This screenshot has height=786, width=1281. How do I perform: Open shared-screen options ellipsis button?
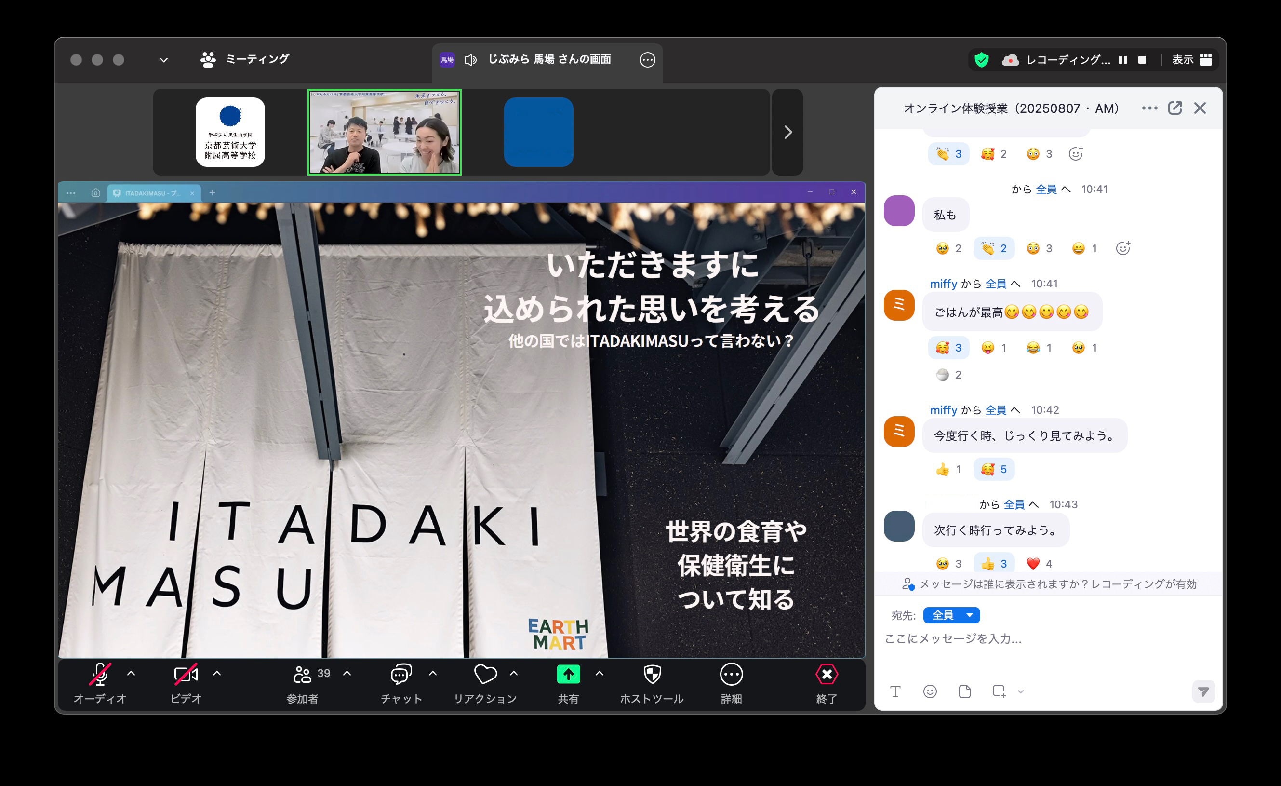click(647, 60)
